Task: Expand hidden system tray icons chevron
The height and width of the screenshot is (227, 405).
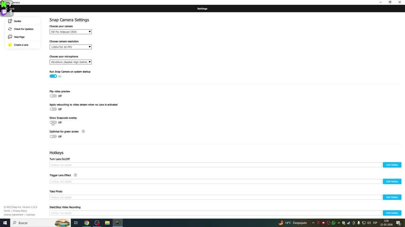Action: [313, 223]
